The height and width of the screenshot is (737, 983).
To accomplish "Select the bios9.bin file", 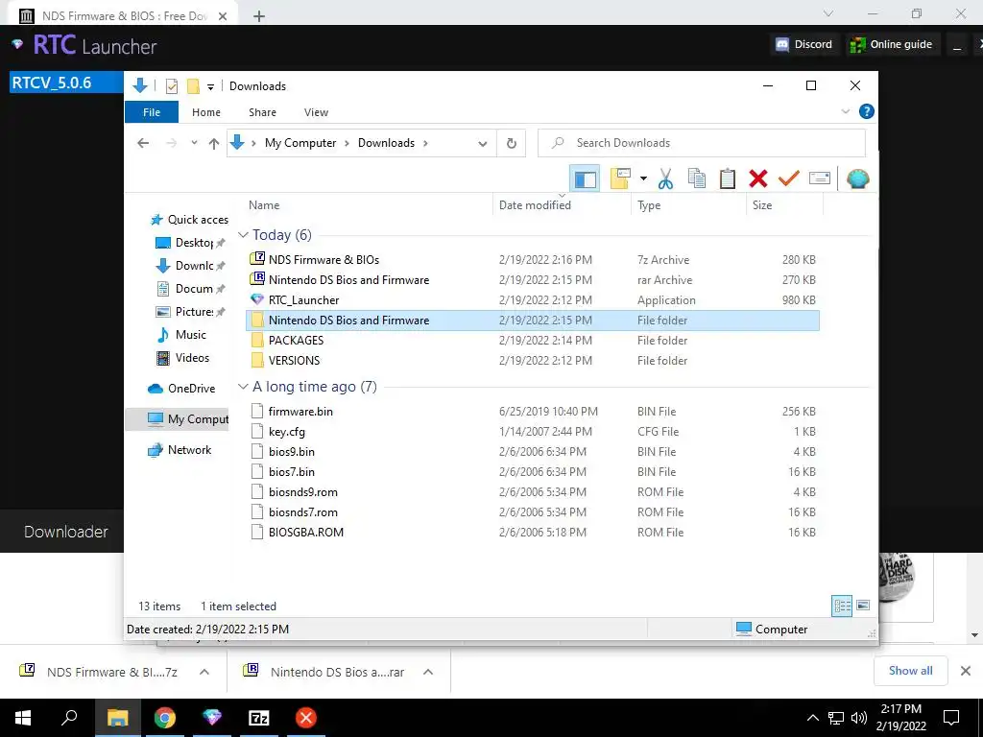I will pyautogui.click(x=532, y=451).
